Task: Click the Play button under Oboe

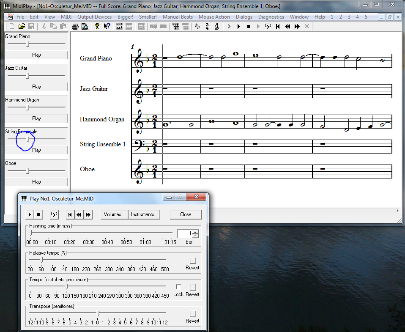Action: [x=36, y=181]
